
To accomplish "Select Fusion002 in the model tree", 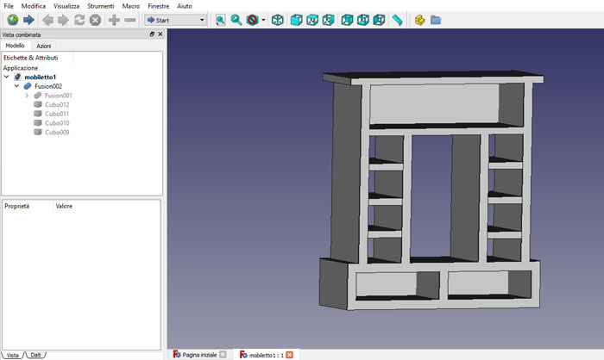I will click(48, 86).
